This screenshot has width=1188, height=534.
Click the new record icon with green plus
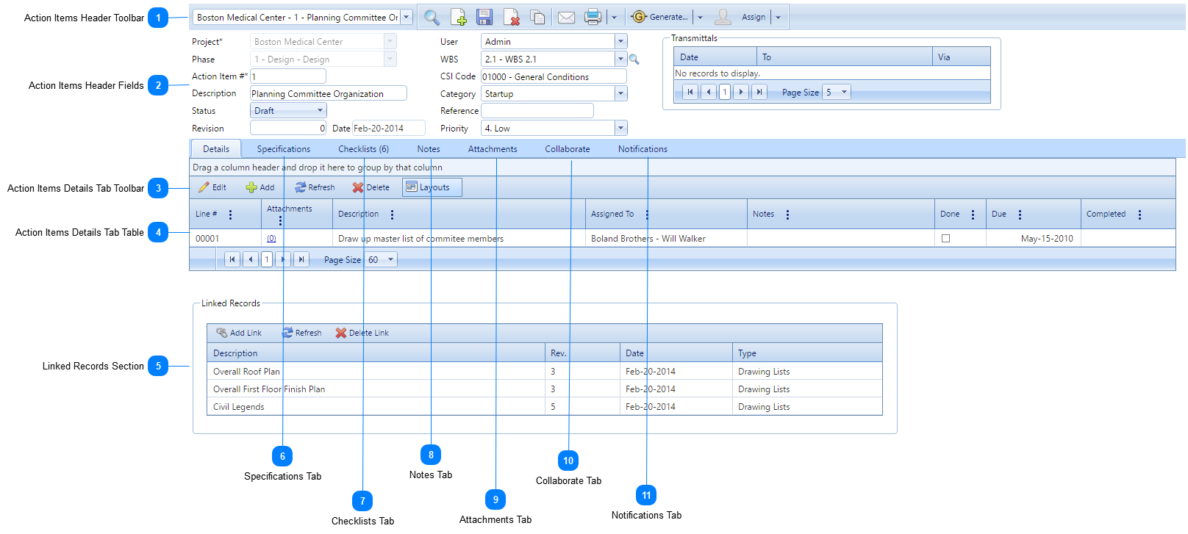pyautogui.click(x=458, y=17)
